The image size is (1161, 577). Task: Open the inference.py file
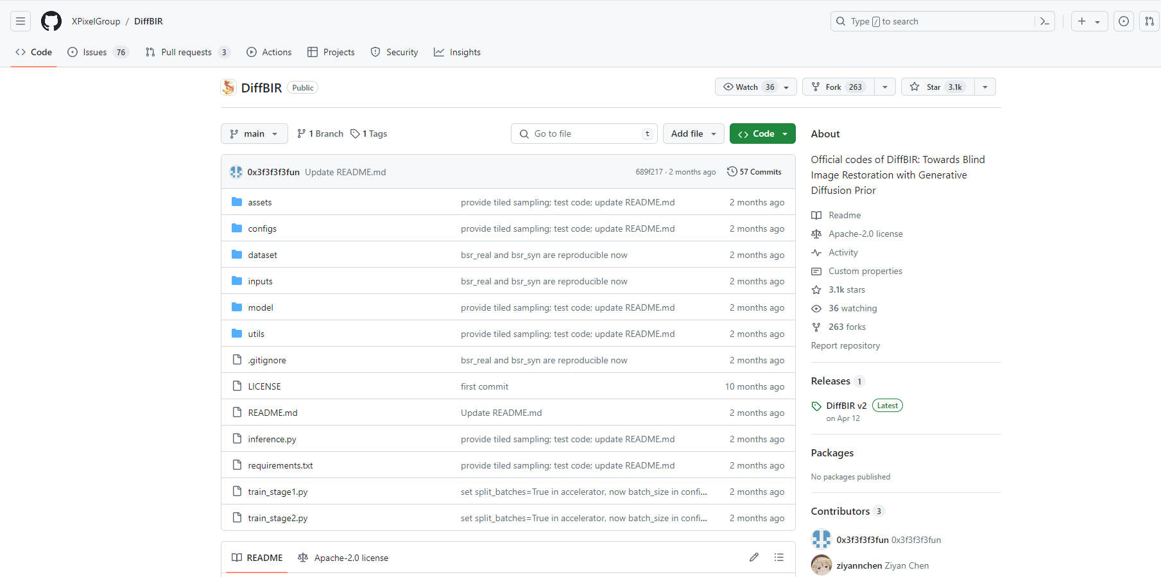[x=272, y=439]
